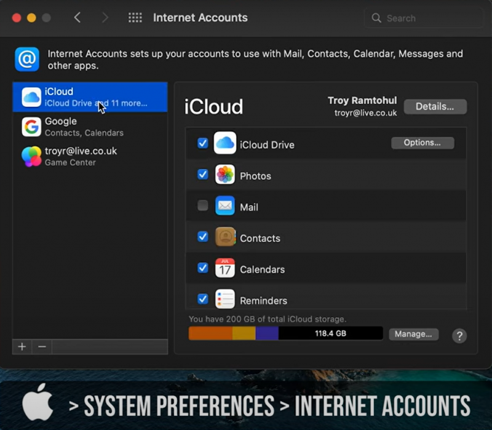Click the Photos label text
The image size is (492, 430).
coord(255,176)
